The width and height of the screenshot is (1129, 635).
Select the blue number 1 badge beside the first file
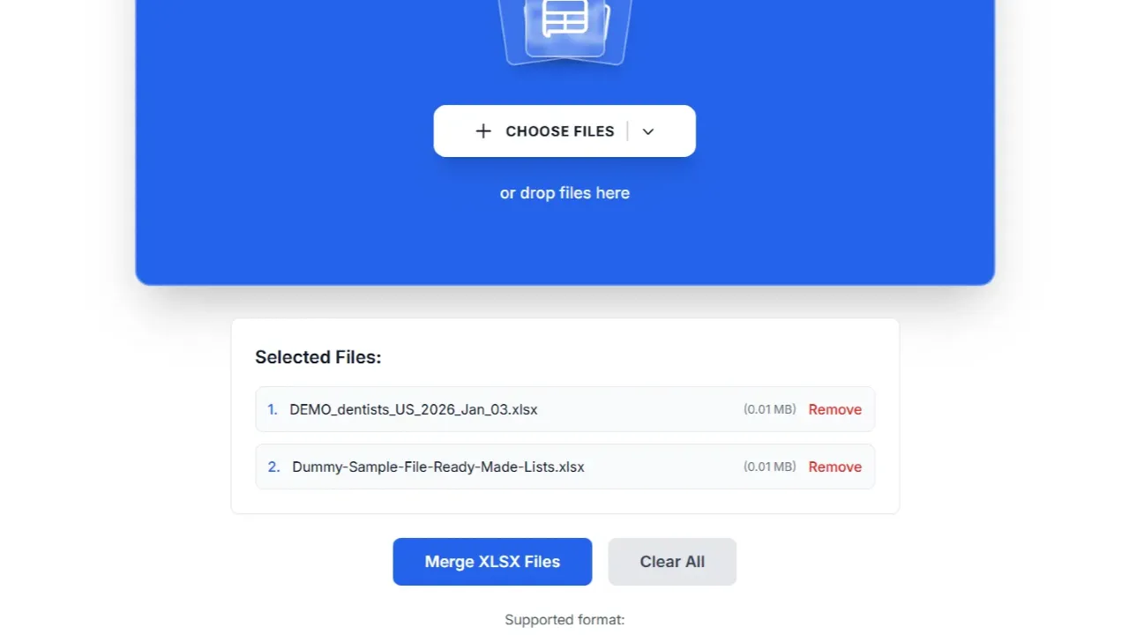(272, 409)
